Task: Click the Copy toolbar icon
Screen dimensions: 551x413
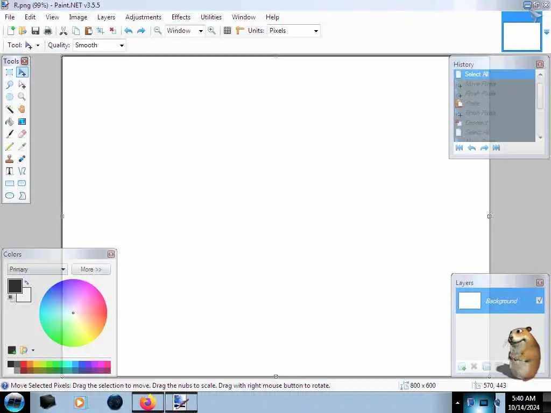Action: click(x=75, y=31)
